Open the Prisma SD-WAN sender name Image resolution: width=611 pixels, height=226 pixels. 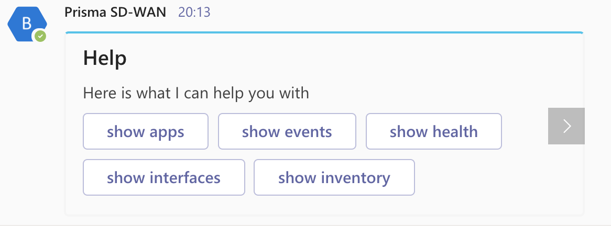[115, 12]
